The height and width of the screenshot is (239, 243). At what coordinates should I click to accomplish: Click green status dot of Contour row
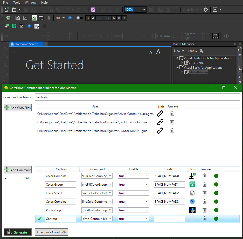click(216, 219)
